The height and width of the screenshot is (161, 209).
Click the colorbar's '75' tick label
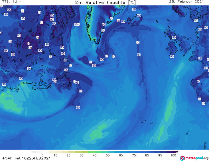point(134,155)
